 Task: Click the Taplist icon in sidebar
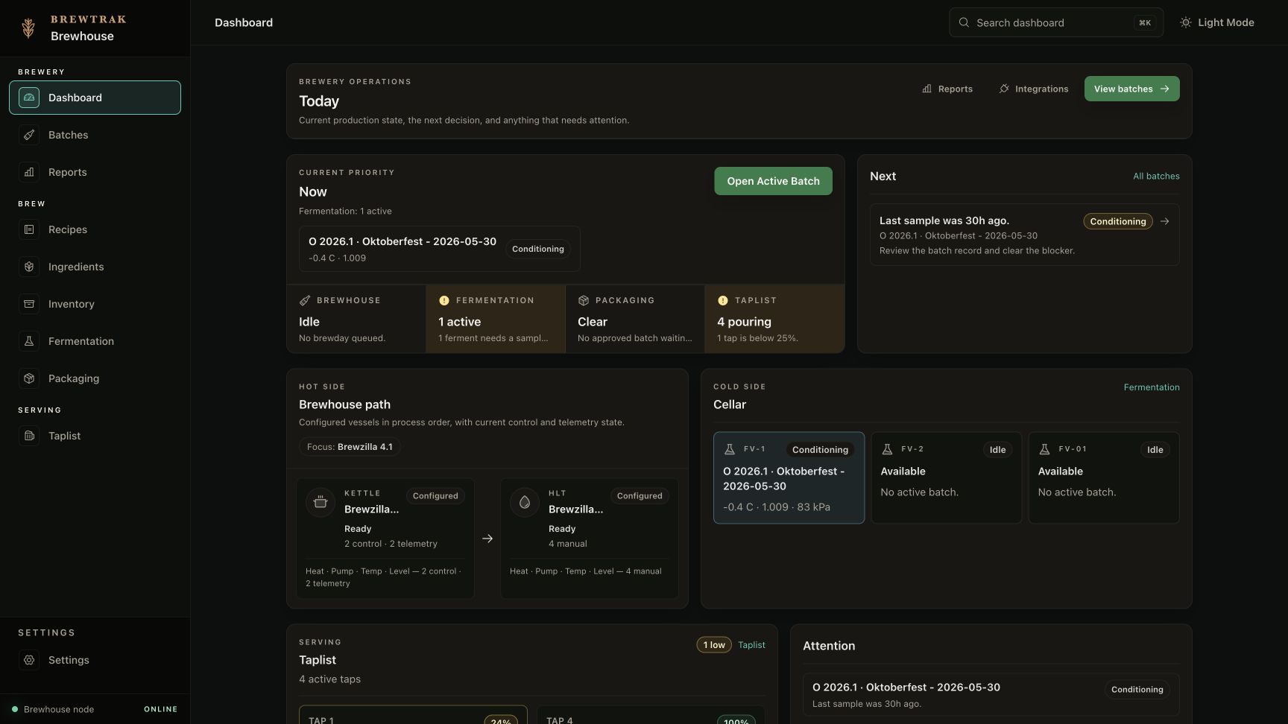coord(29,436)
